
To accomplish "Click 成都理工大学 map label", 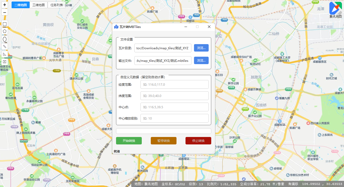I will point(282,57).
